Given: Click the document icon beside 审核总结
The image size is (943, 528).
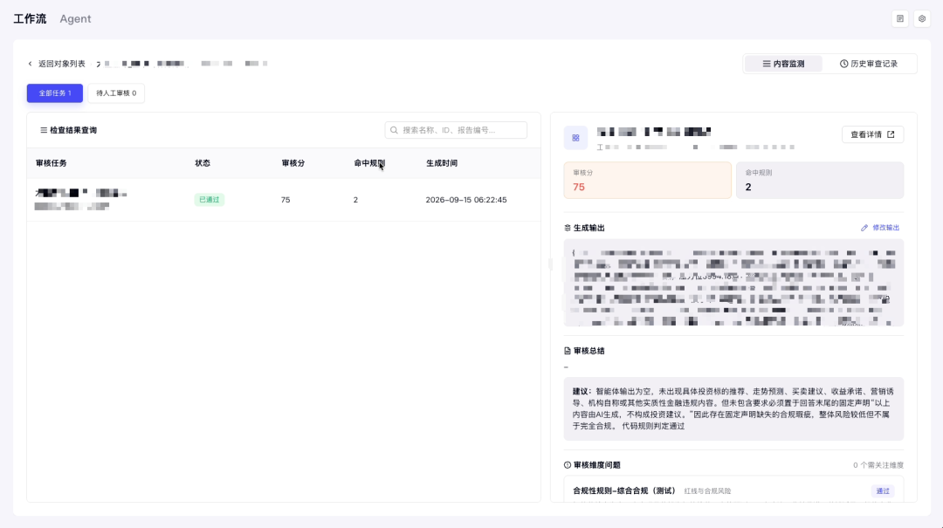Looking at the screenshot, I should click(x=568, y=351).
